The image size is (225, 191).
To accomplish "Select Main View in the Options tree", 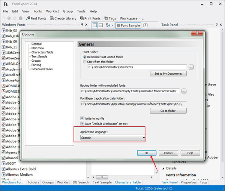I will coord(38,48).
